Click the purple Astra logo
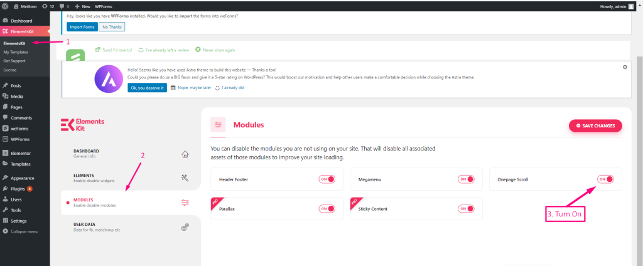This screenshot has height=266, width=643. [109, 79]
